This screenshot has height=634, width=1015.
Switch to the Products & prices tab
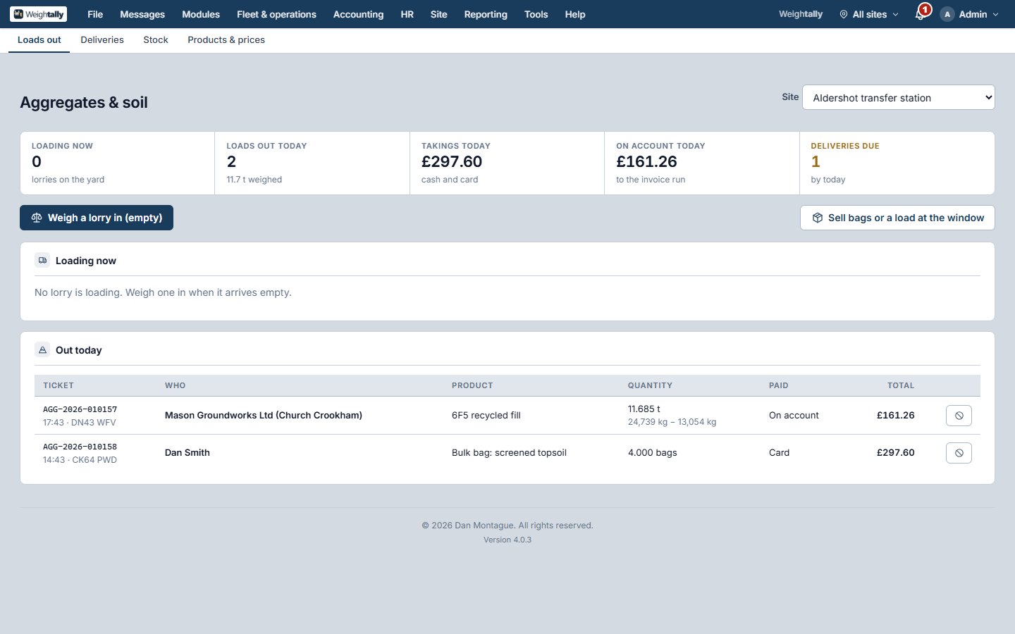pyautogui.click(x=226, y=40)
